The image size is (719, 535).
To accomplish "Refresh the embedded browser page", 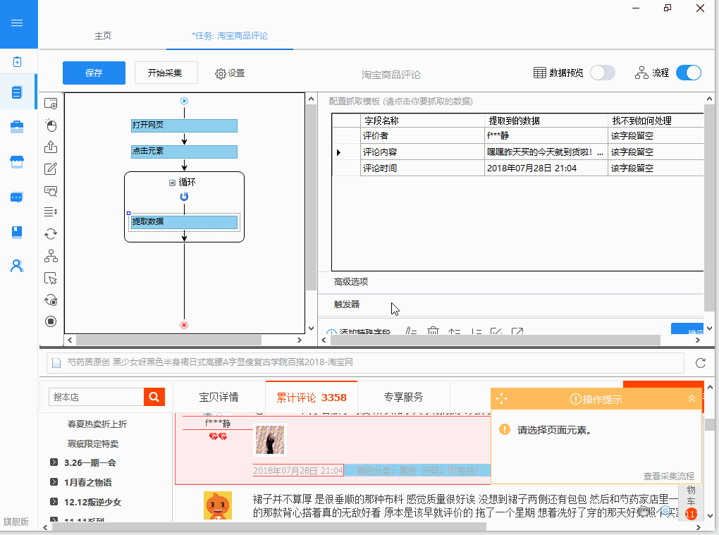I will [701, 363].
